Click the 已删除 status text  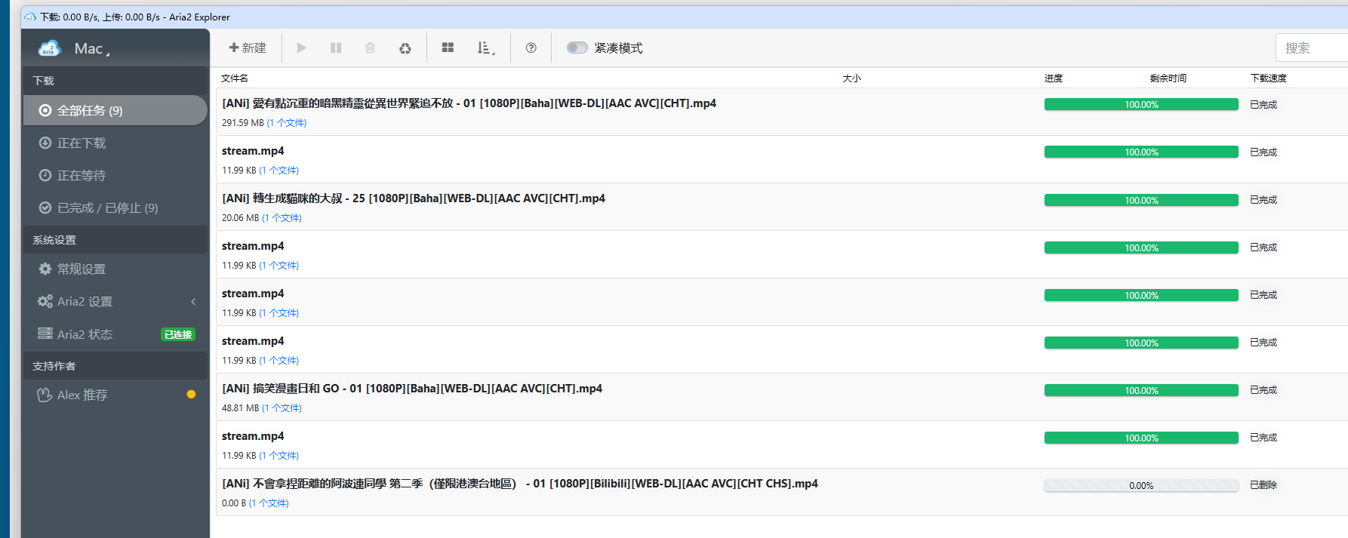(x=1263, y=485)
